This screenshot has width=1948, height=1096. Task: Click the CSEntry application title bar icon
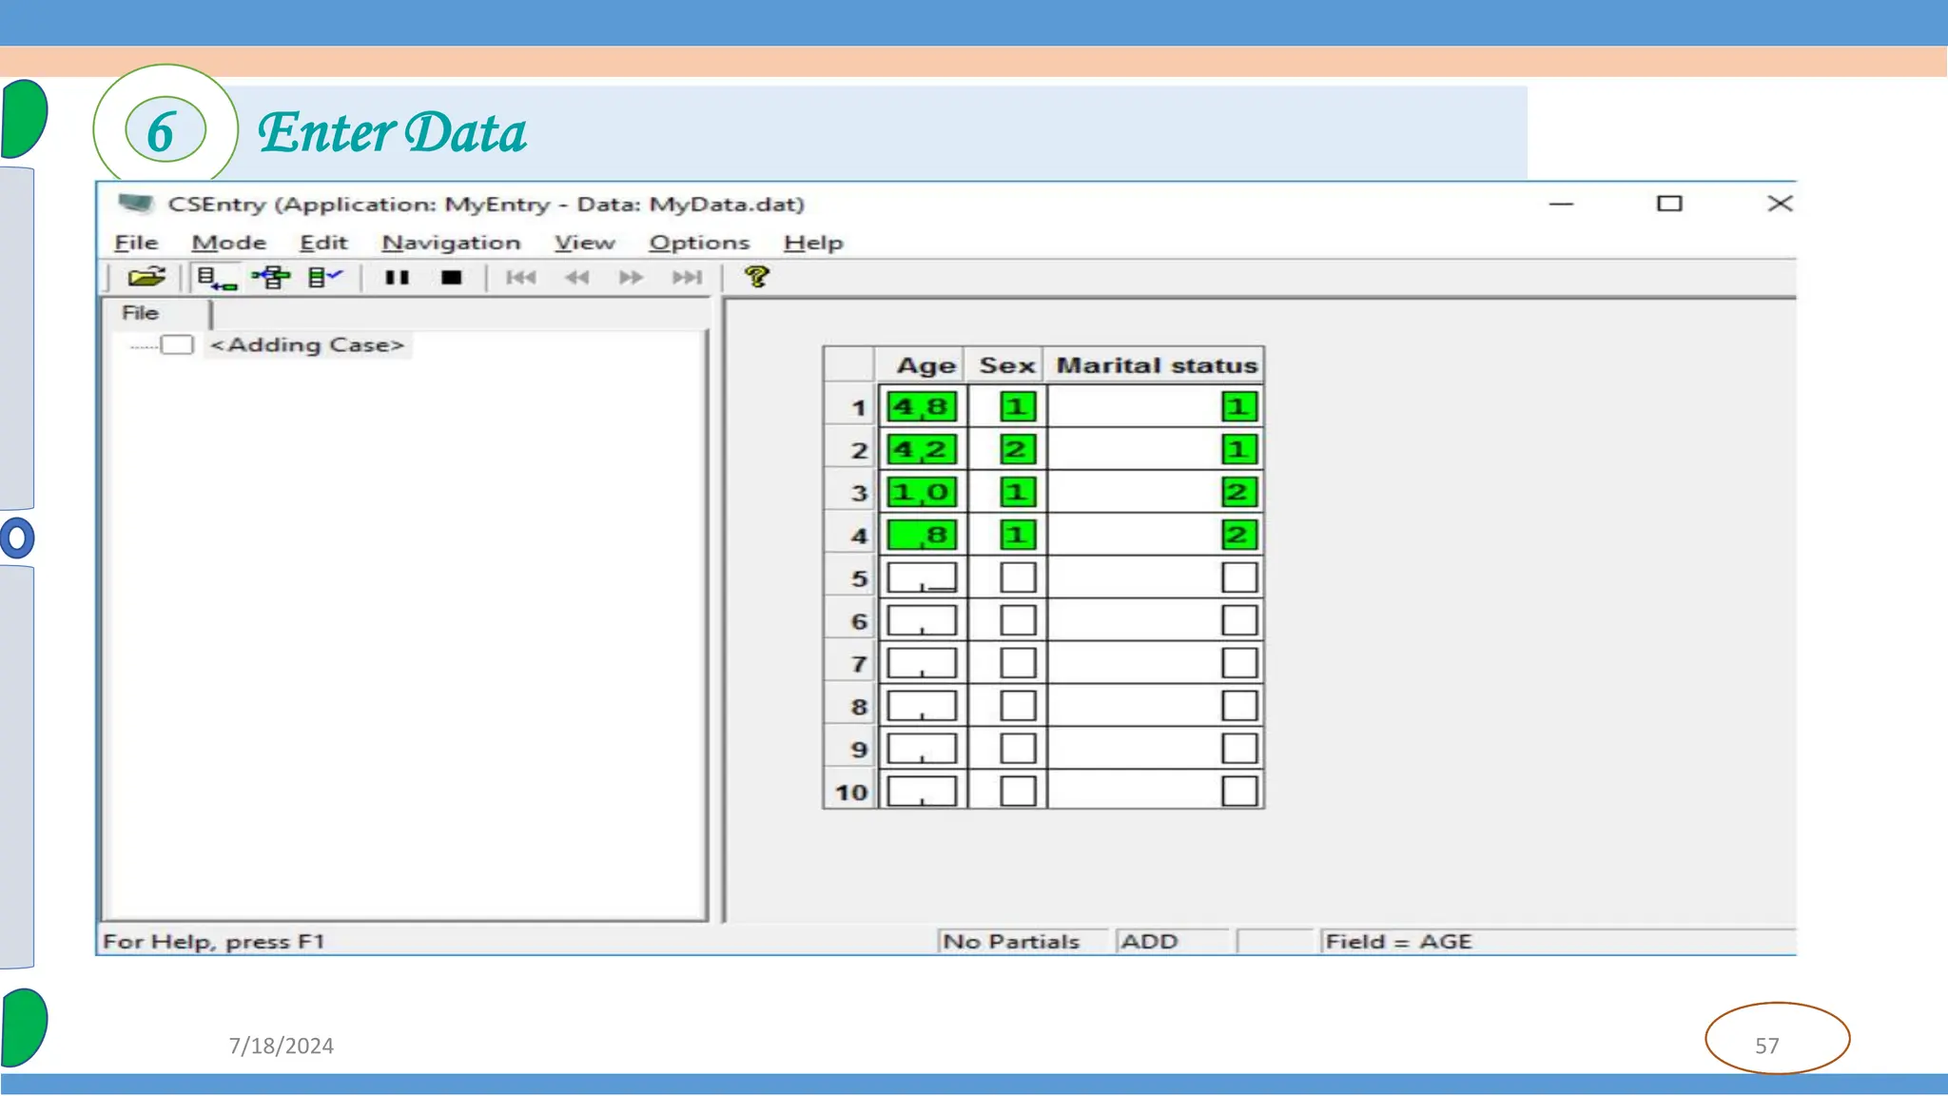point(135,204)
